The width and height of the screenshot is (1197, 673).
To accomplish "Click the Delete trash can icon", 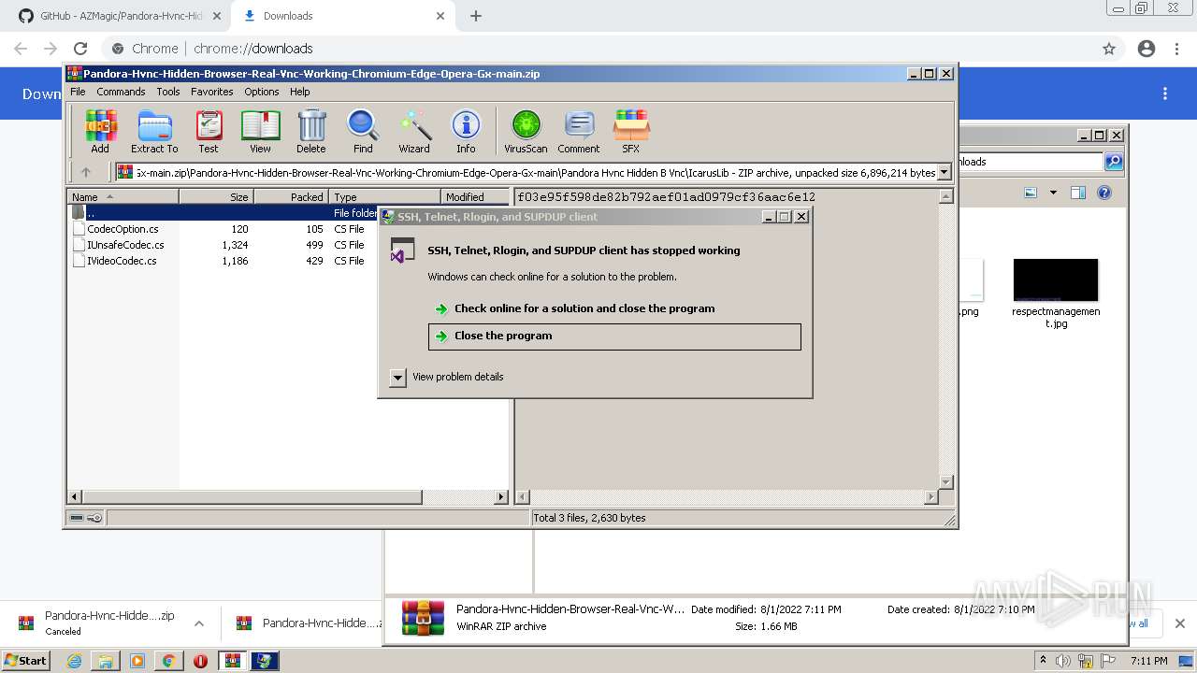I will (x=311, y=132).
